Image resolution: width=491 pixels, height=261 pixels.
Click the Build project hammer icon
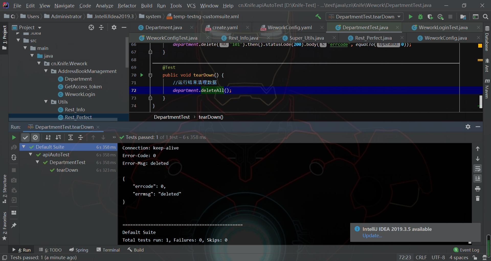(318, 17)
